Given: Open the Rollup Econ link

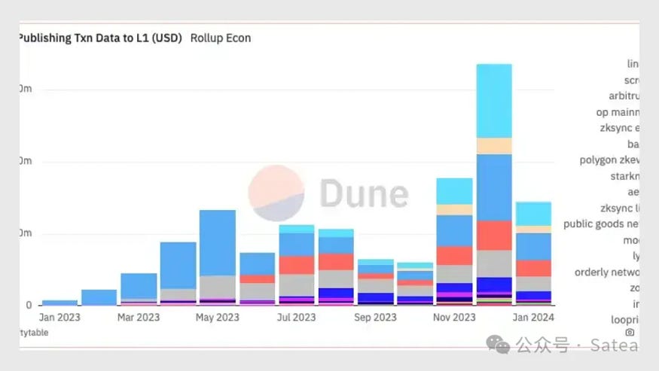Looking at the screenshot, I should click(220, 38).
